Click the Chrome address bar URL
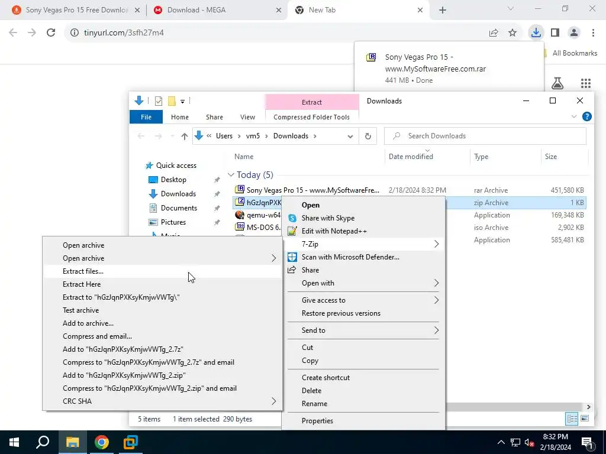Image resolution: width=606 pixels, height=454 pixels. [x=124, y=33]
